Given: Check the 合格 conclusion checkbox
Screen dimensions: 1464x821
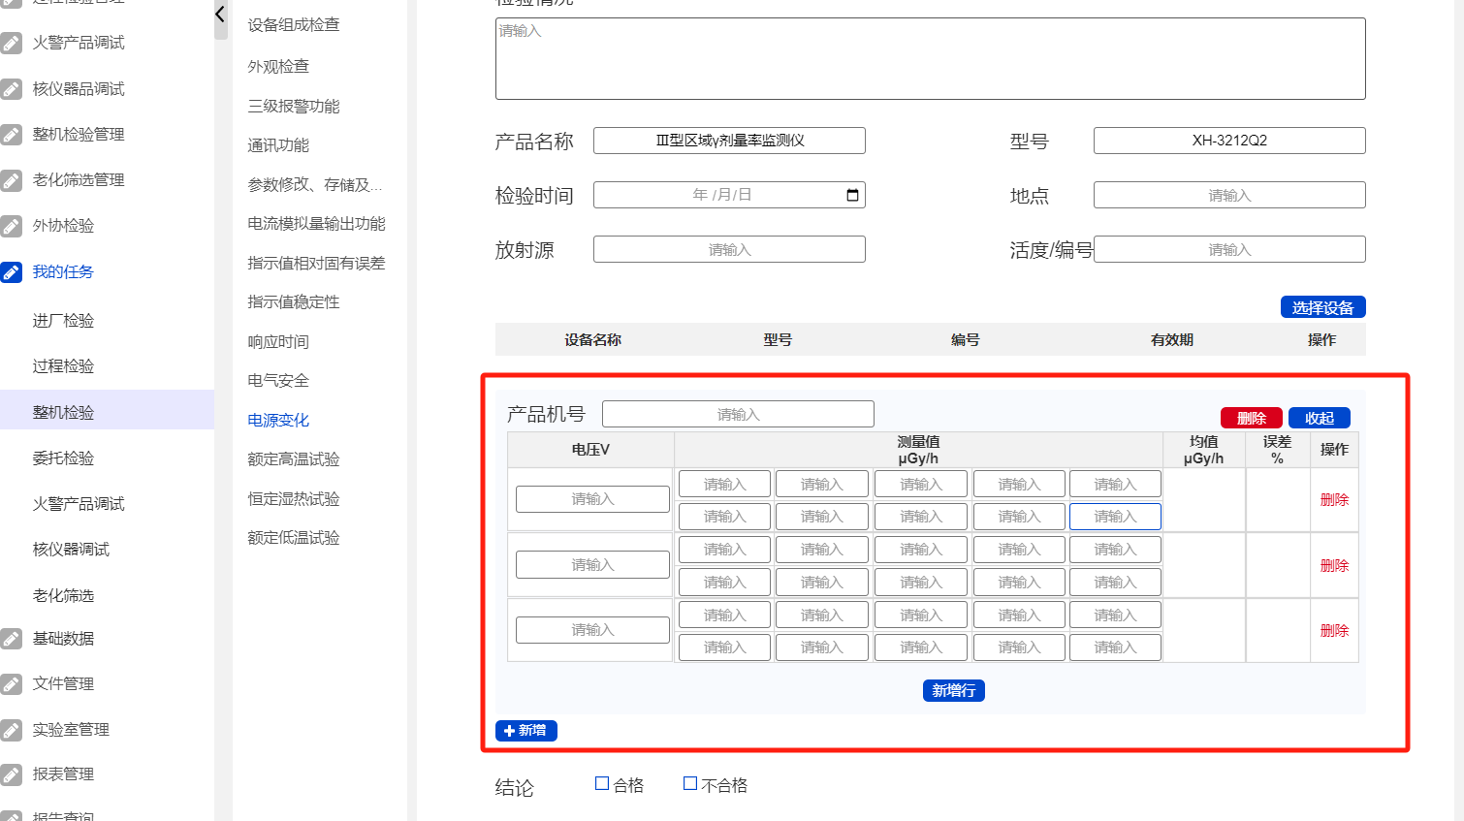Looking at the screenshot, I should (602, 784).
